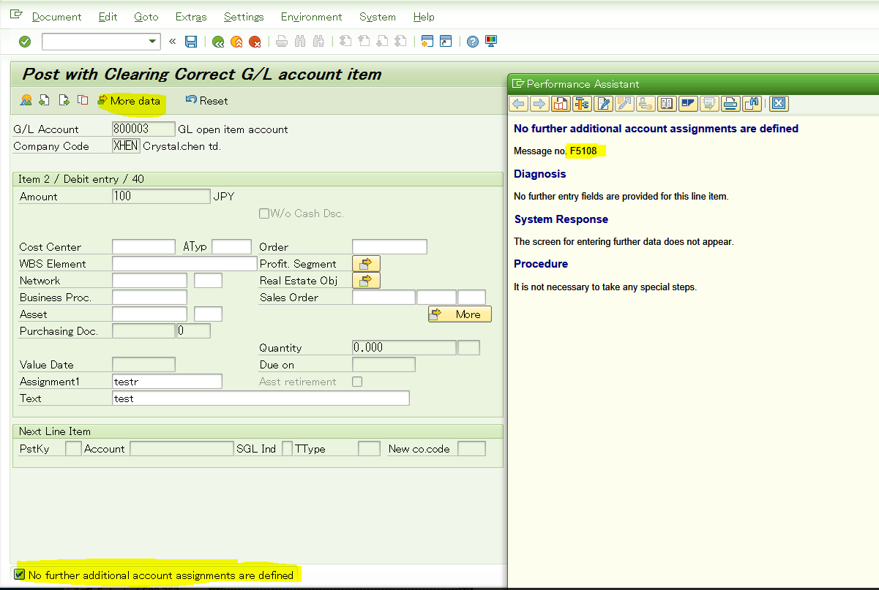Click the blue Help question mark icon
The image size is (879, 590).
(x=473, y=42)
